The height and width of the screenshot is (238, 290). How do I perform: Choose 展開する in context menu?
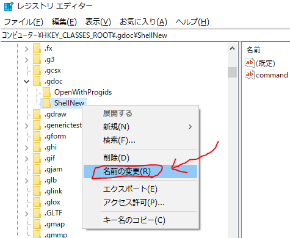(x=140, y=114)
